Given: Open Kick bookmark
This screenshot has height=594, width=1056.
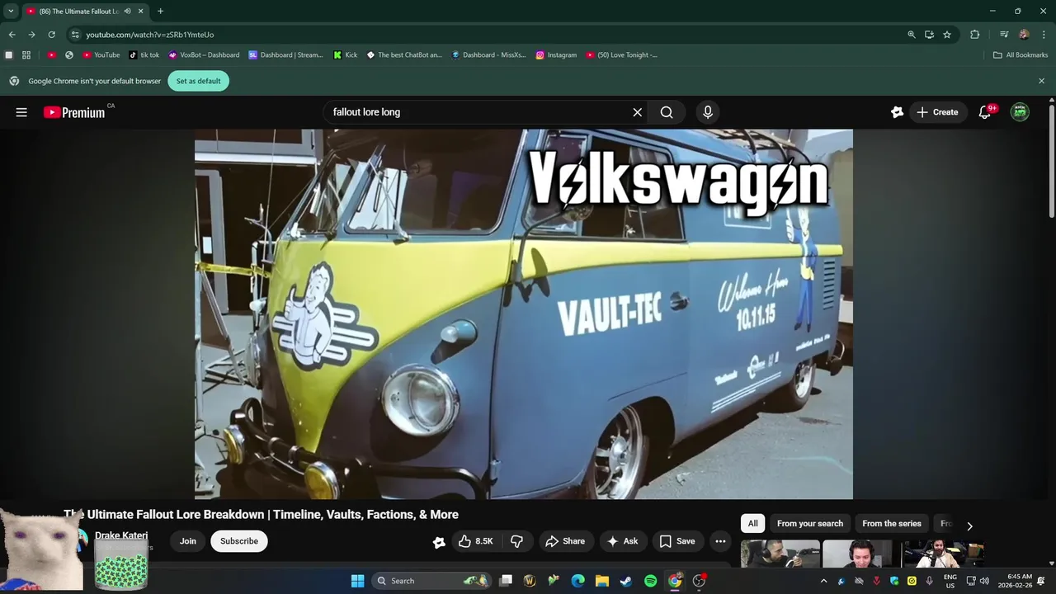Looking at the screenshot, I should (x=345, y=55).
